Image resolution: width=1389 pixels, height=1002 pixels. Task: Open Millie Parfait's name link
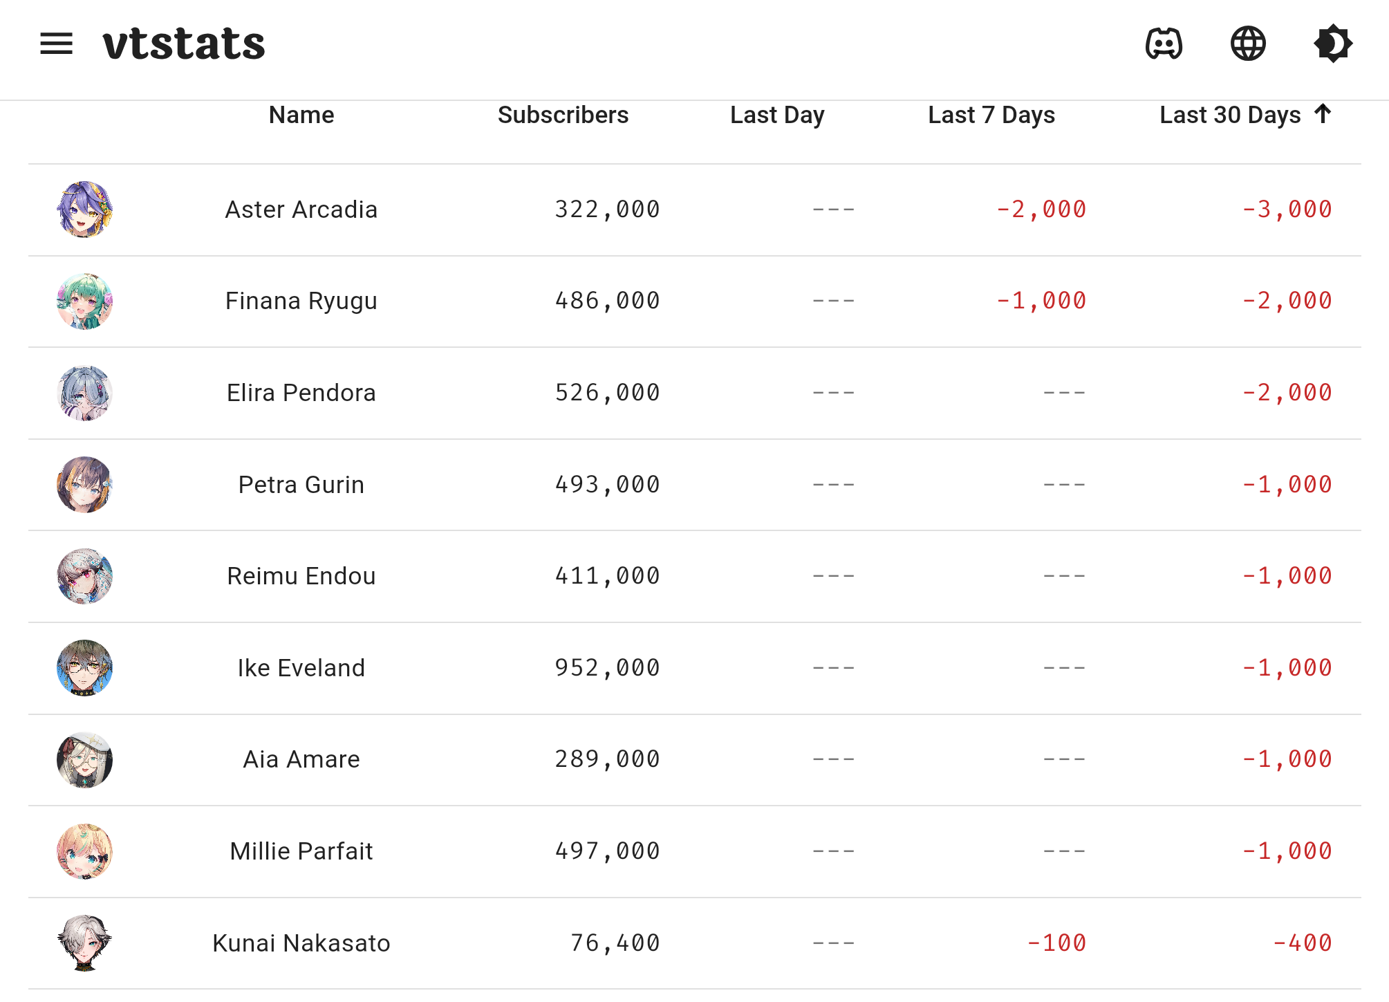point(301,851)
